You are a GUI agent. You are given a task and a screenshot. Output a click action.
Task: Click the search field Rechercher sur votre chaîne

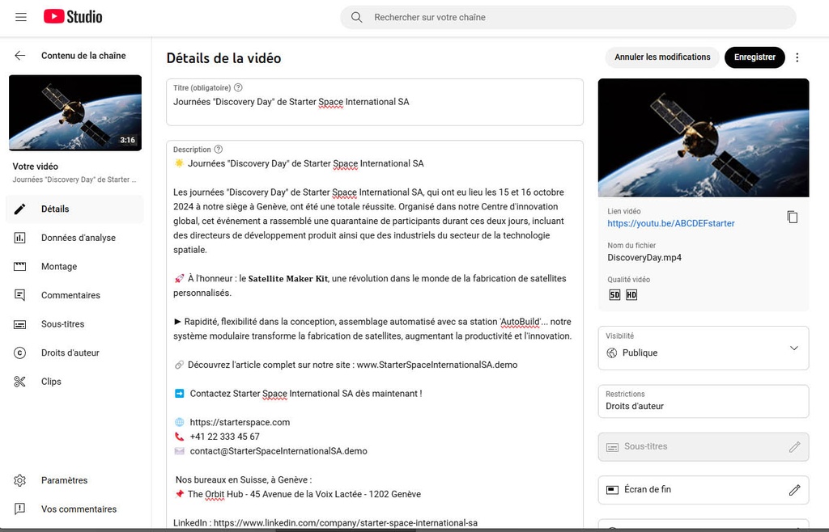pyautogui.click(x=568, y=18)
